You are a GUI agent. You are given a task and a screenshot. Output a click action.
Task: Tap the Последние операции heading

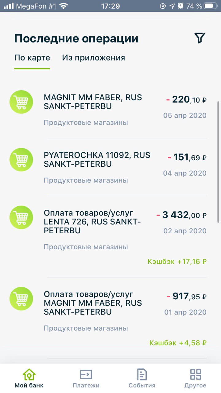[76, 39]
